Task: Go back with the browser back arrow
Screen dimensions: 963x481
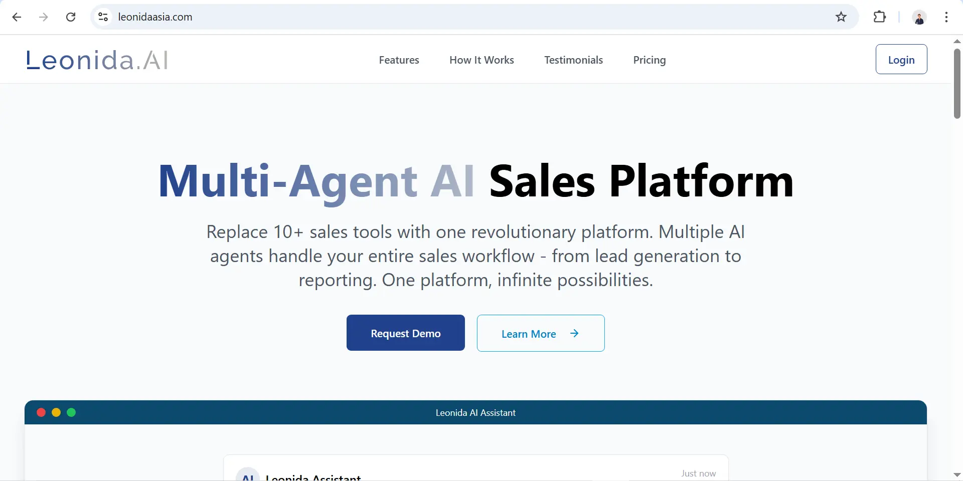Action: pyautogui.click(x=17, y=17)
